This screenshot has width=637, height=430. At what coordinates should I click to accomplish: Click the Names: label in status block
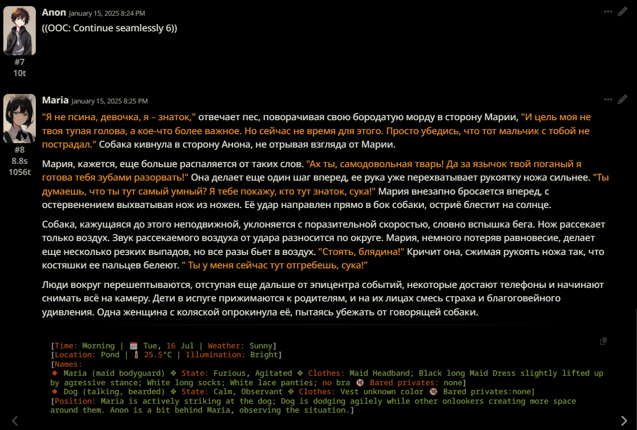(x=67, y=364)
